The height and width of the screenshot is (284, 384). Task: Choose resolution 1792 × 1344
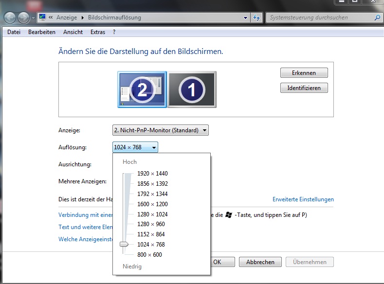click(152, 194)
